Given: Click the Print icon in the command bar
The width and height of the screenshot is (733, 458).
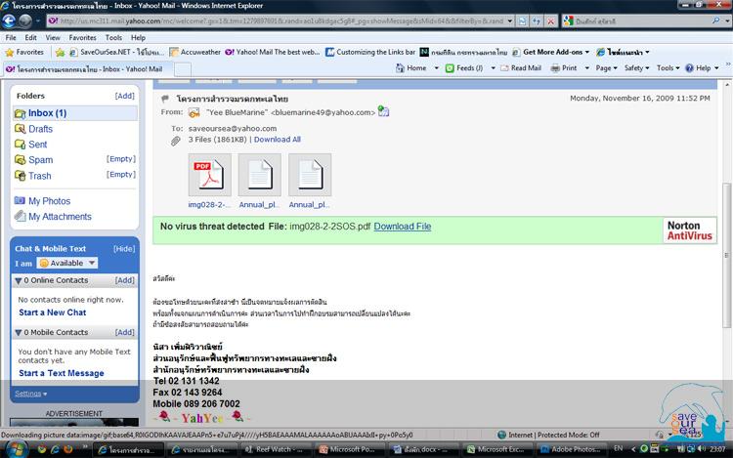Looking at the screenshot, I should 564,68.
